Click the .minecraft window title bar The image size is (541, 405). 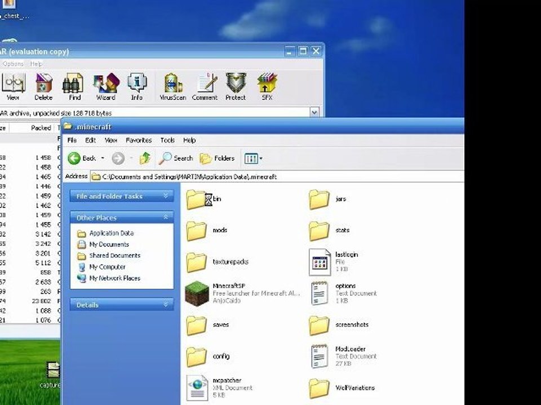(x=262, y=127)
